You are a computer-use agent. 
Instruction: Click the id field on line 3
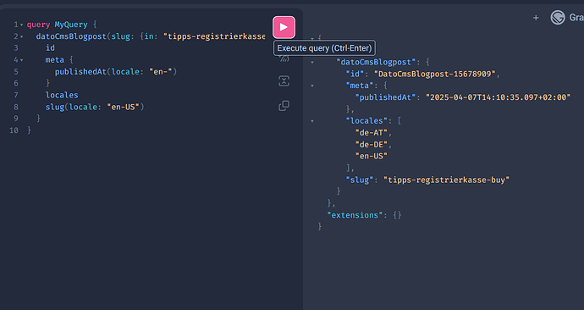point(50,47)
